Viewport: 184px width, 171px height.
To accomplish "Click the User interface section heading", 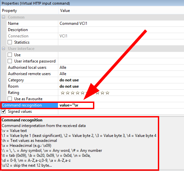I will coord(21,49).
